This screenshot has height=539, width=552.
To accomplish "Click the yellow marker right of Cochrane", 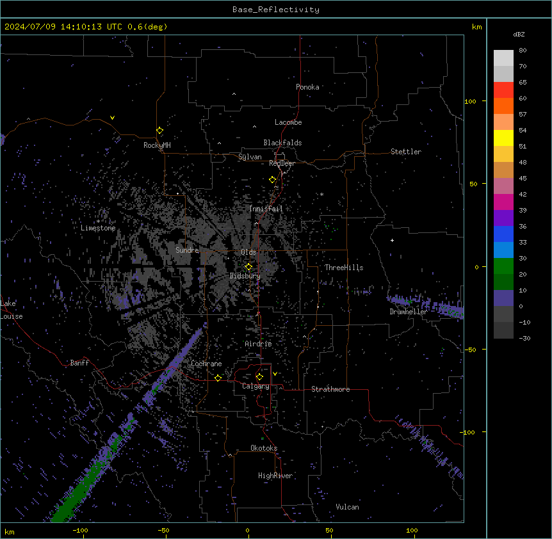I will pos(218,378).
